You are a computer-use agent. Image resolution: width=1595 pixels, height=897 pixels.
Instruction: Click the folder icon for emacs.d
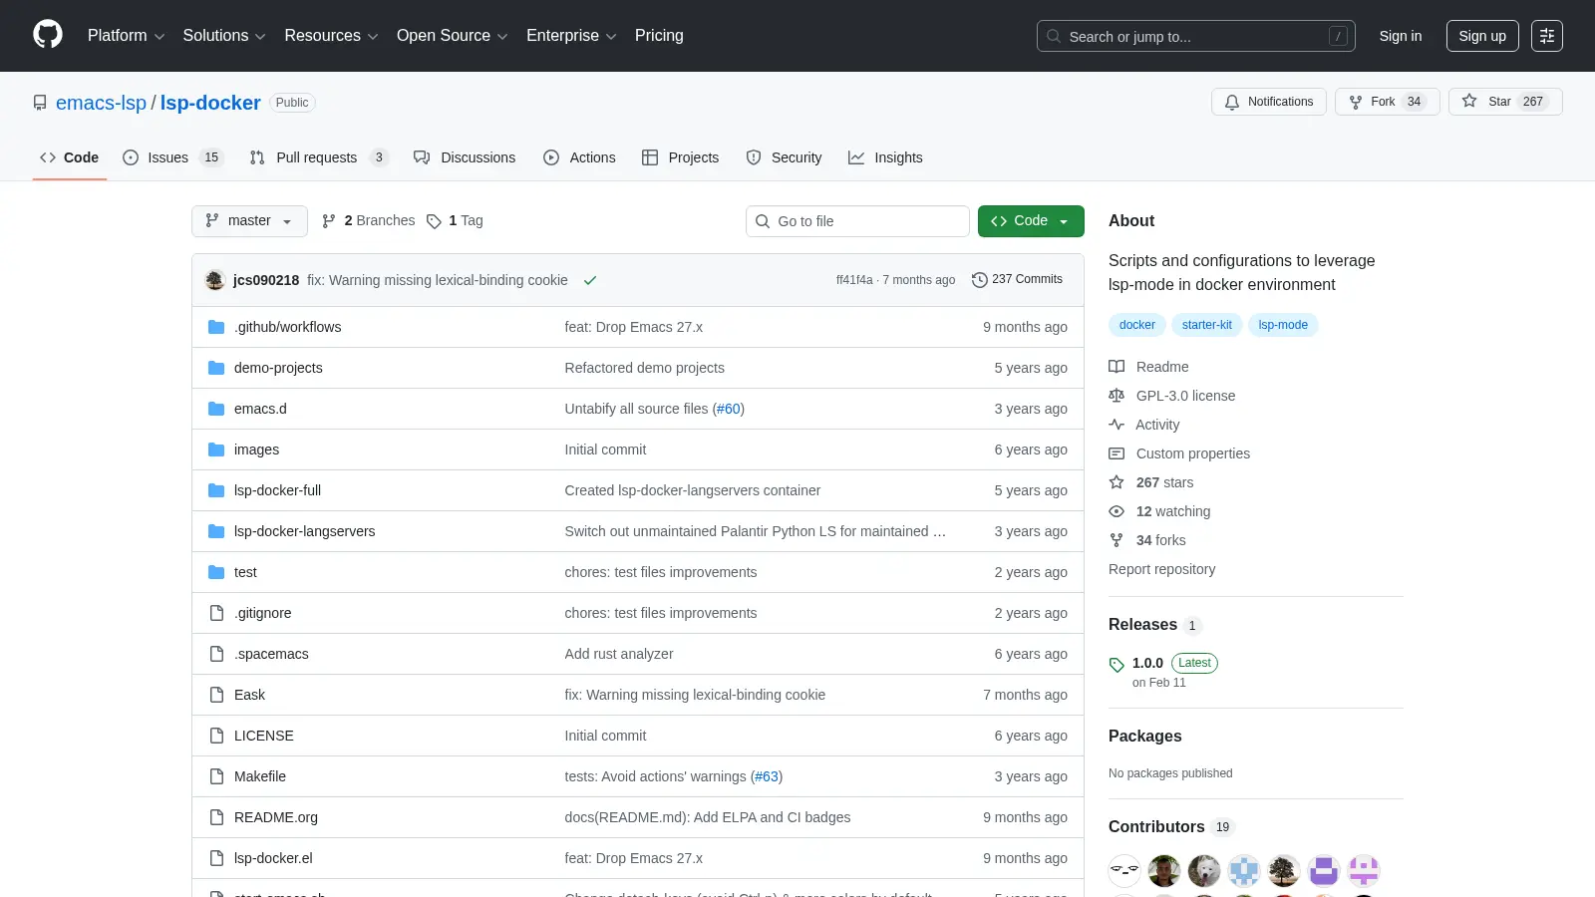[x=216, y=409]
